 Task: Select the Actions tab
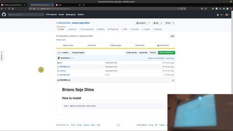pos(100,29)
